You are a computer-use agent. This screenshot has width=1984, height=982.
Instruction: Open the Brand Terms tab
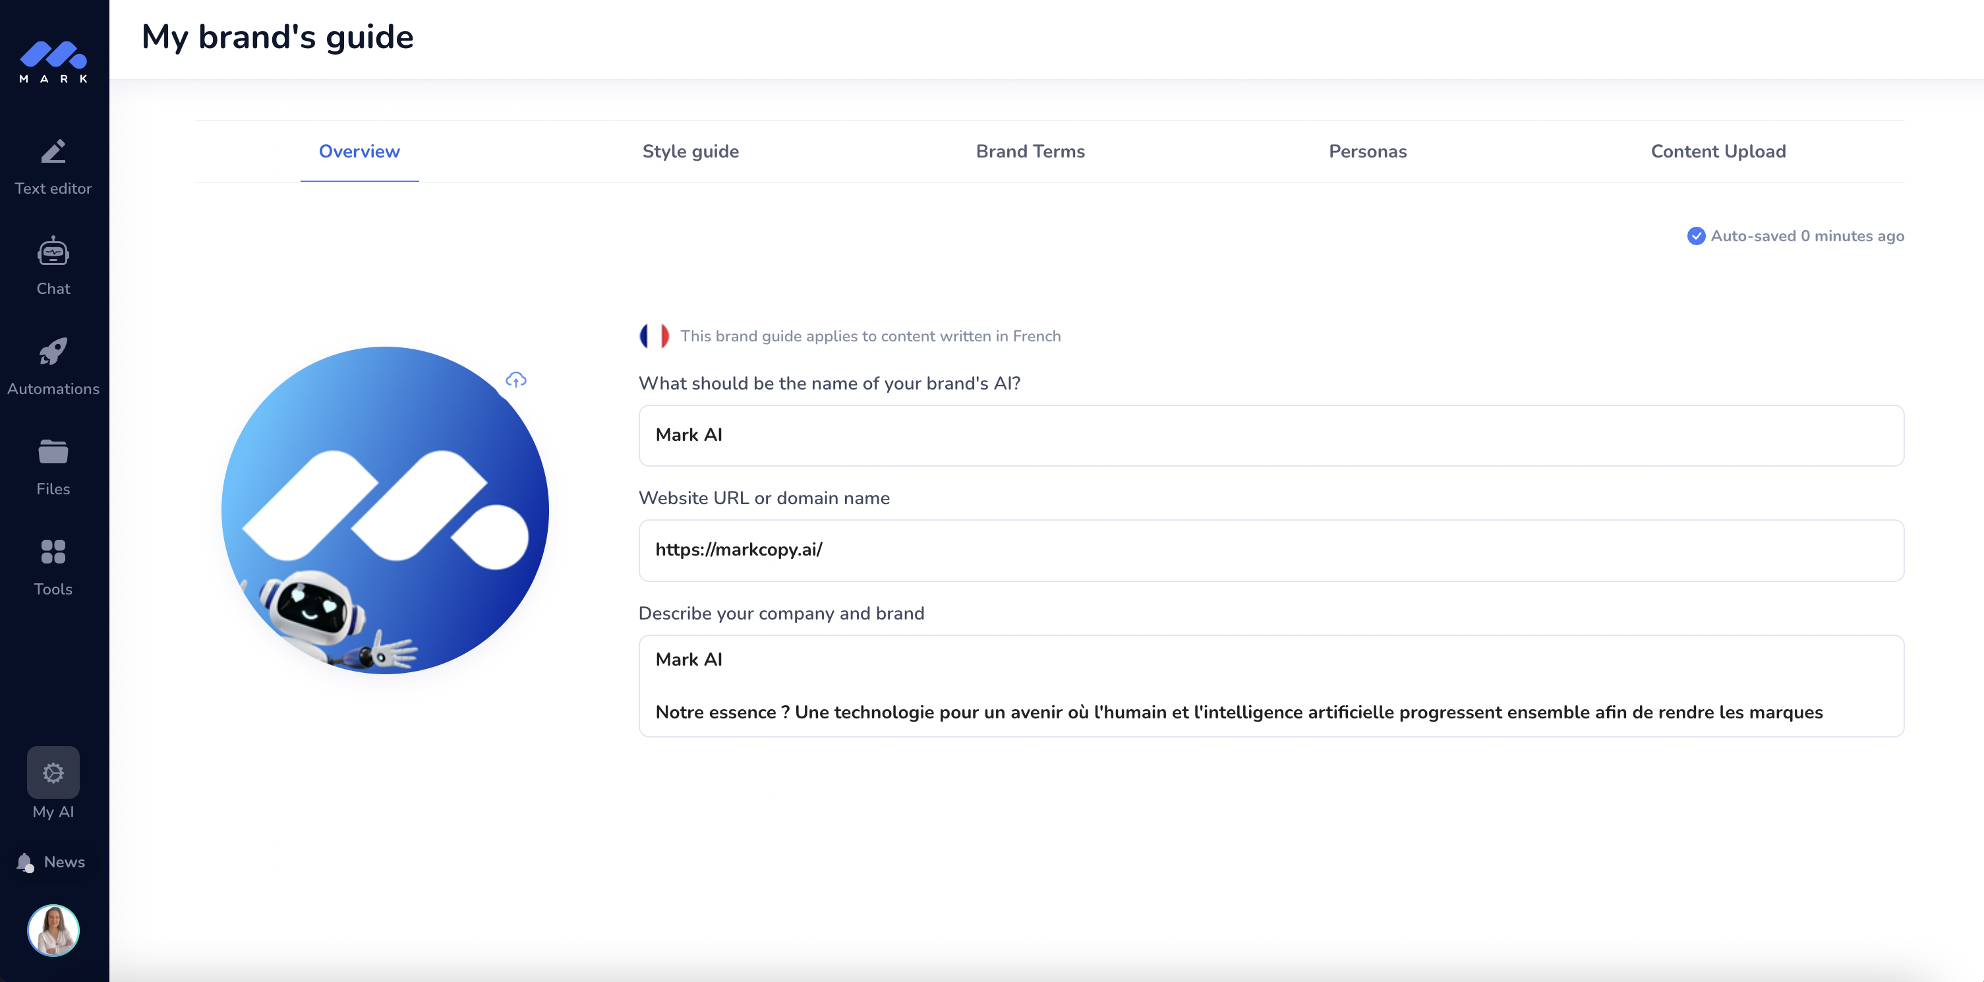pos(1030,152)
